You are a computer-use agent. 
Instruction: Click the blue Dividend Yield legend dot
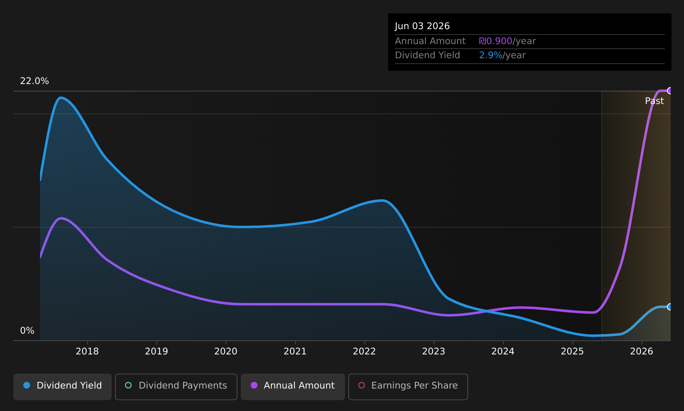27,385
